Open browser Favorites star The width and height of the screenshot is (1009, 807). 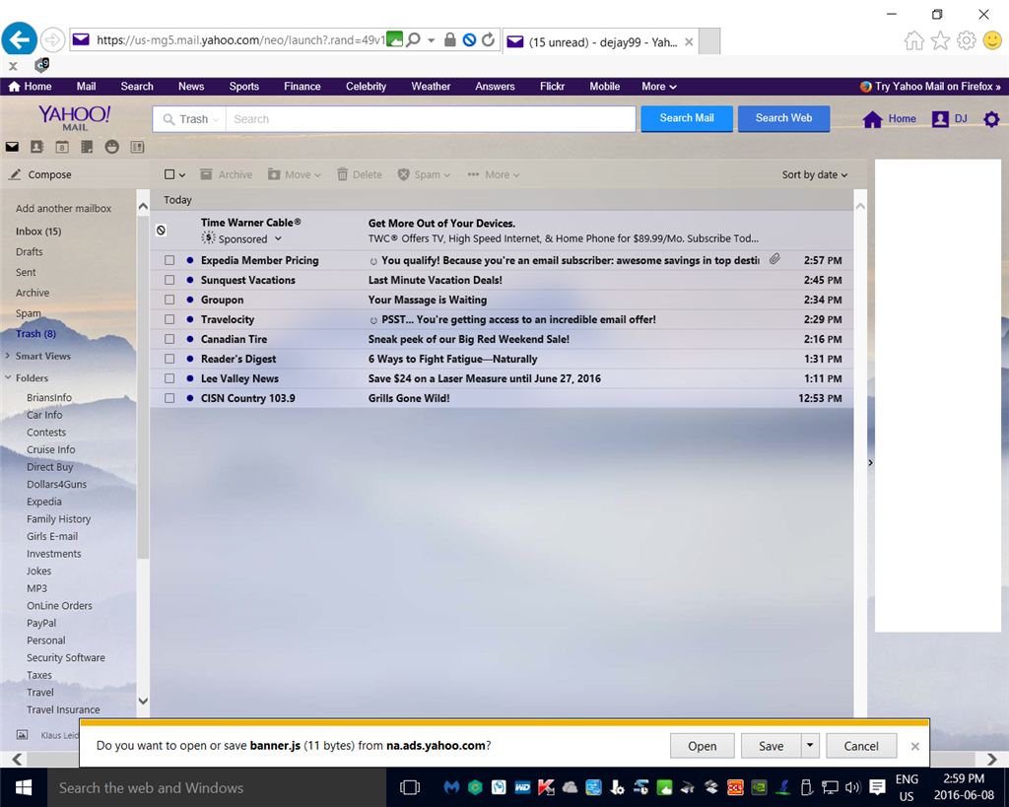click(x=940, y=41)
